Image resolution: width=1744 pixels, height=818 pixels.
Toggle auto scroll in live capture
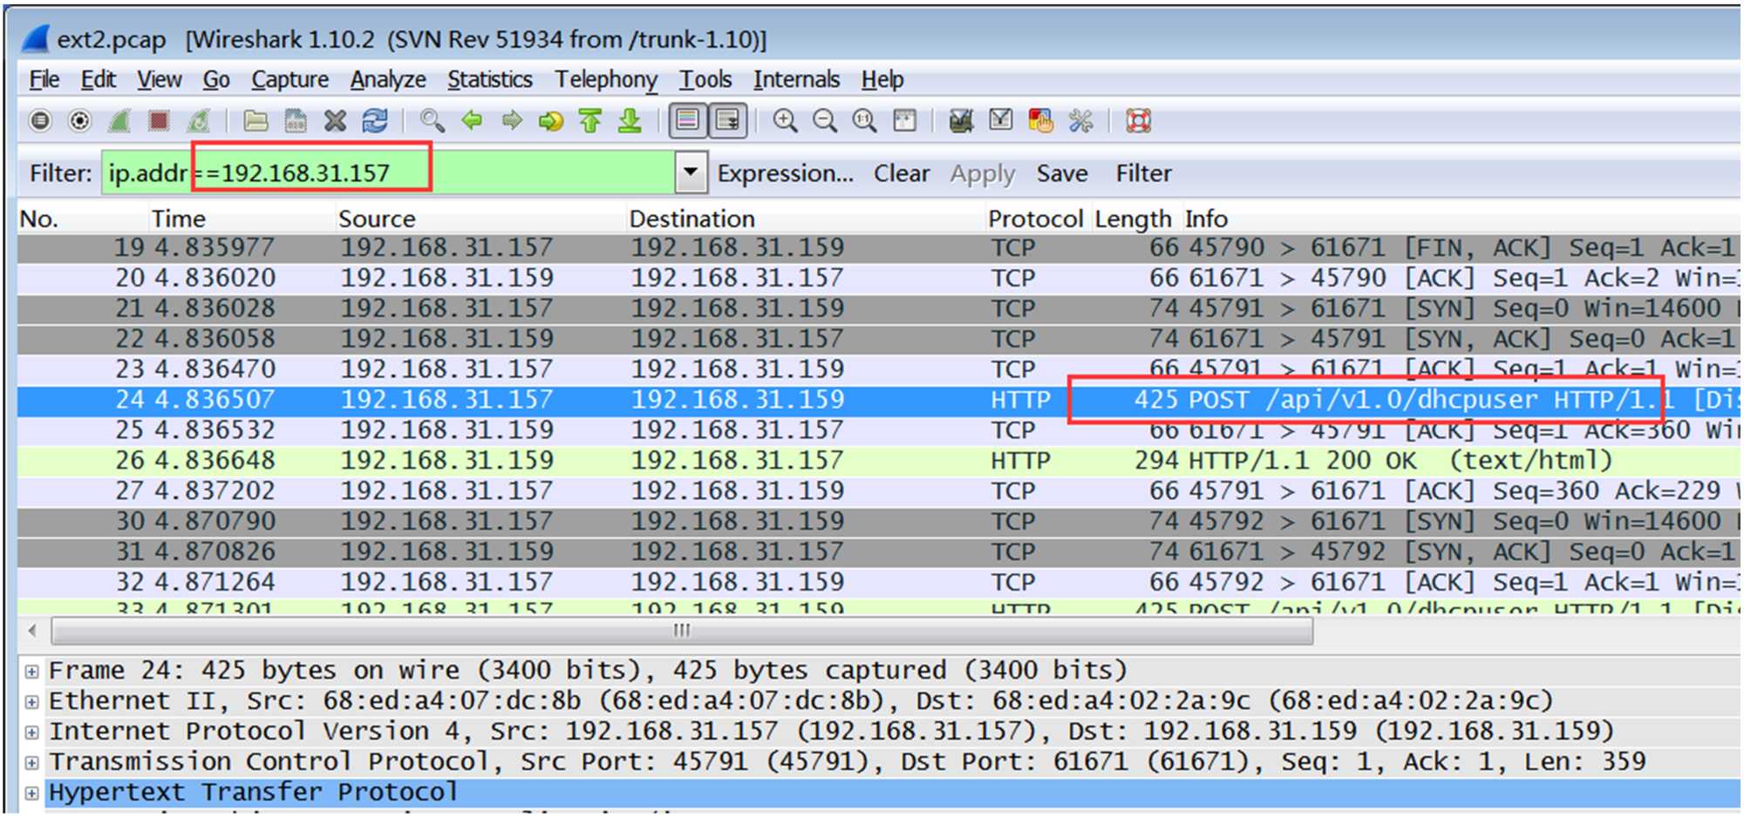point(727,120)
